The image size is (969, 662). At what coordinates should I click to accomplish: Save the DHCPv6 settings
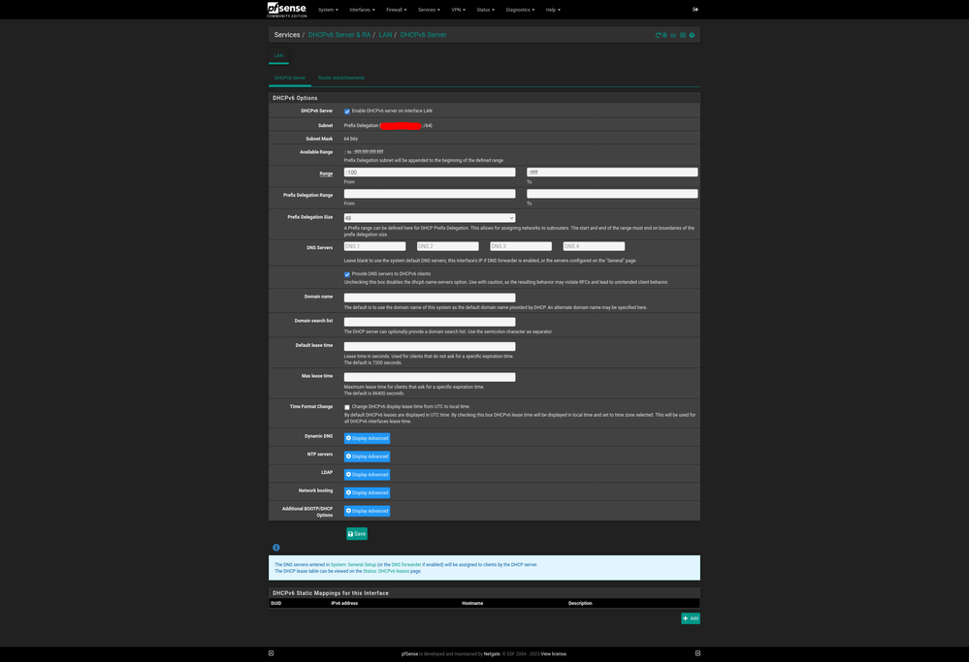pos(357,534)
